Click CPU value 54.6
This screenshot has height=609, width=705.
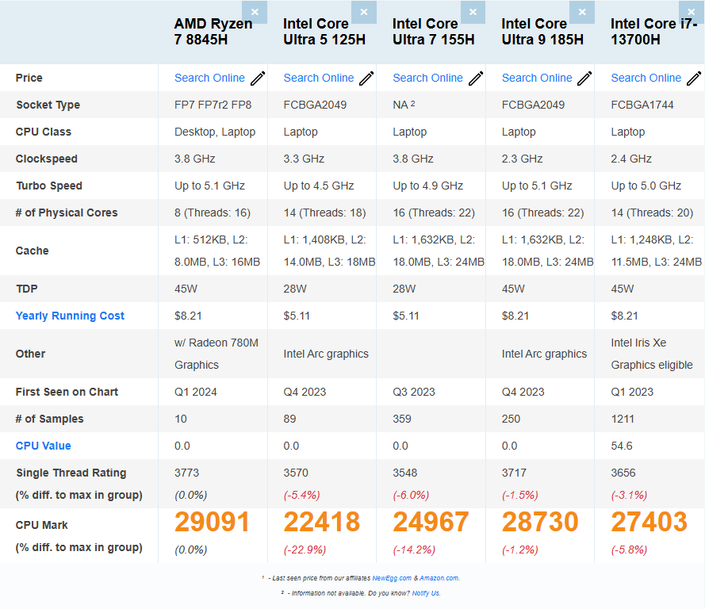point(622,446)
